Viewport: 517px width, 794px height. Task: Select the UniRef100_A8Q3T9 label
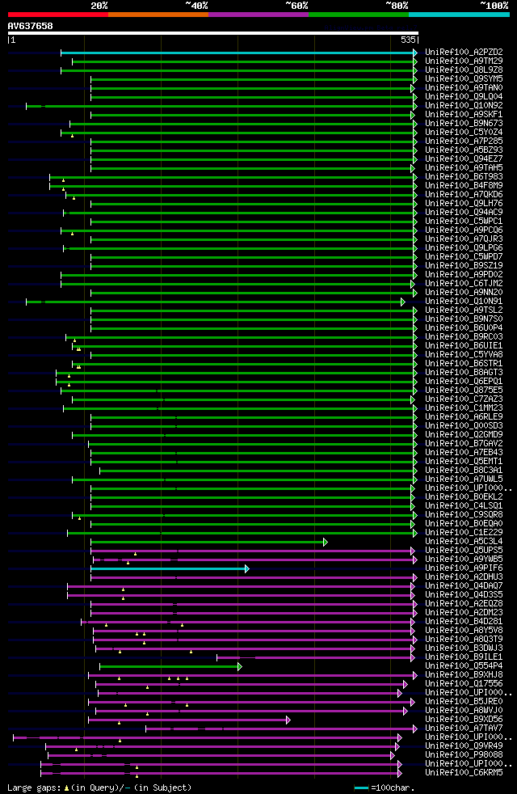[464, 640]
